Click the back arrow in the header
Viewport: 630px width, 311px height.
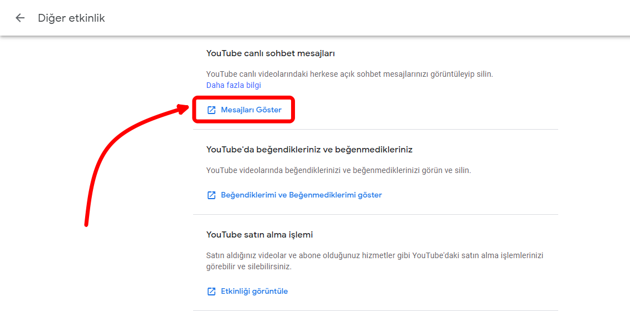click(x=20, y=18)
